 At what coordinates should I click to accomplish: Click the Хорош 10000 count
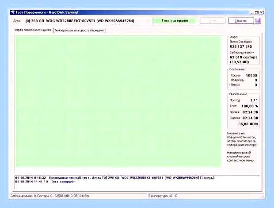click(251, 76)
